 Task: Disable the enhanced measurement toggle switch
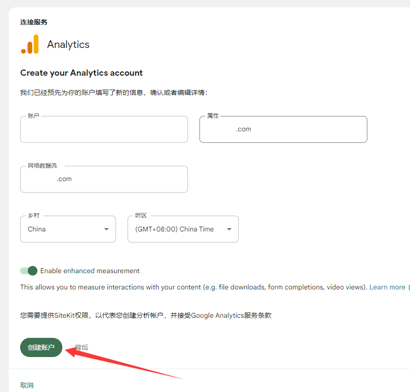coord(29,271)
